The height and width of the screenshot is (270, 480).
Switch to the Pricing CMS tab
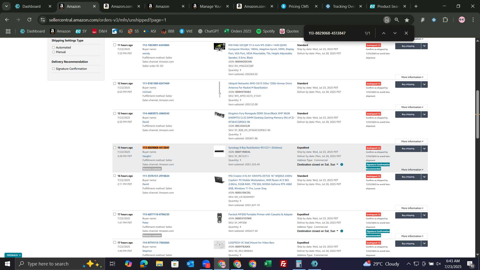pos(298,6)
